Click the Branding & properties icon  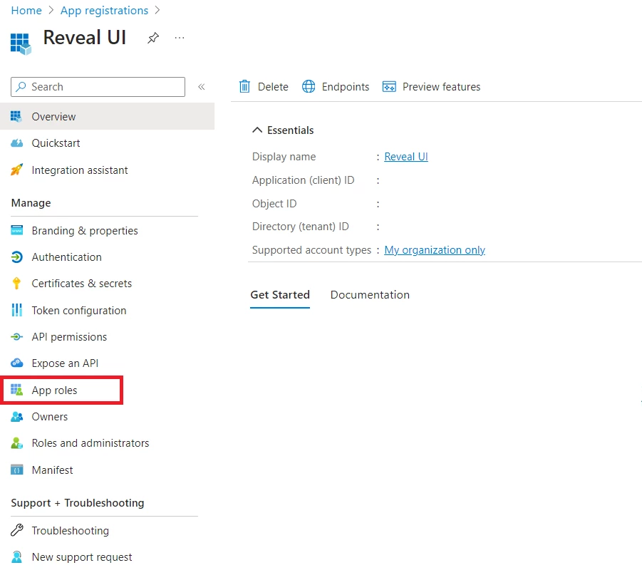pos(16,230)
